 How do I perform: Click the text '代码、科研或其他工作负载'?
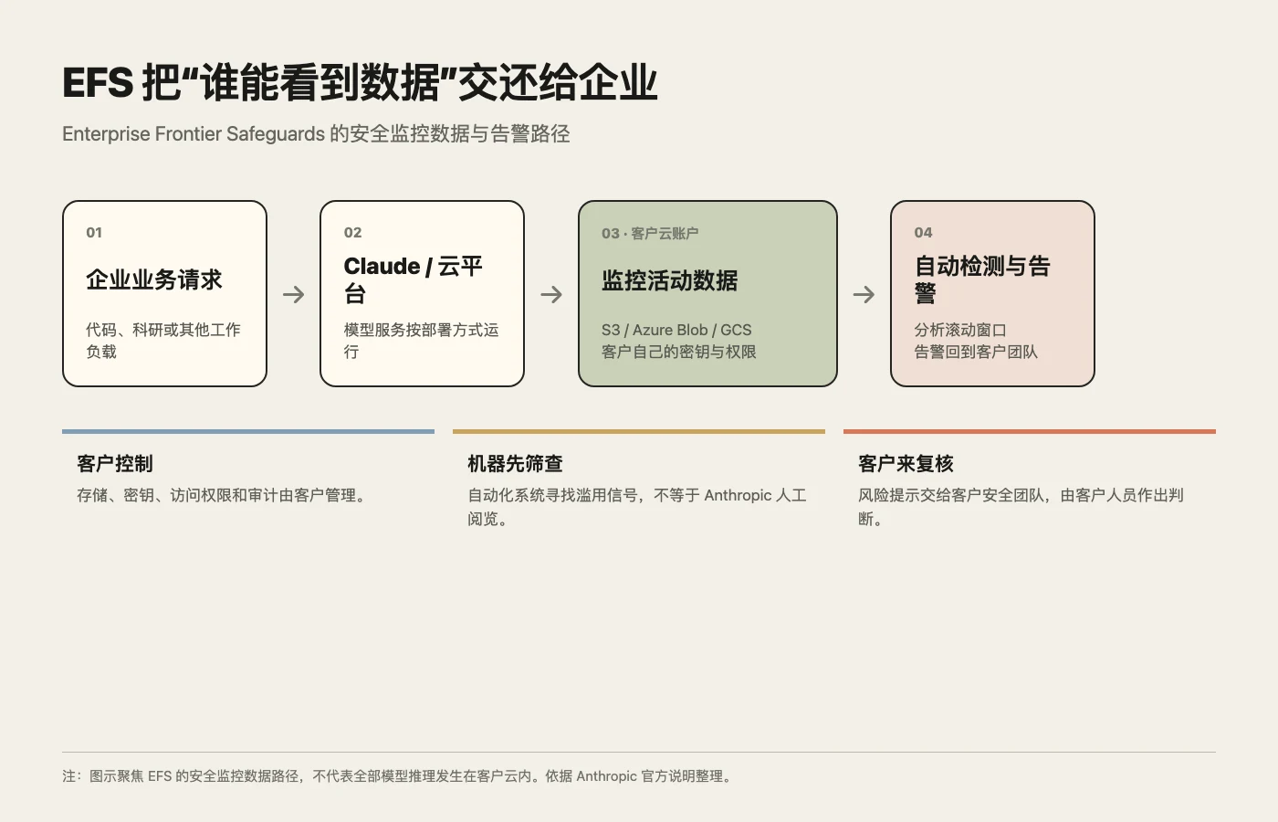click(x=163, y=341)
